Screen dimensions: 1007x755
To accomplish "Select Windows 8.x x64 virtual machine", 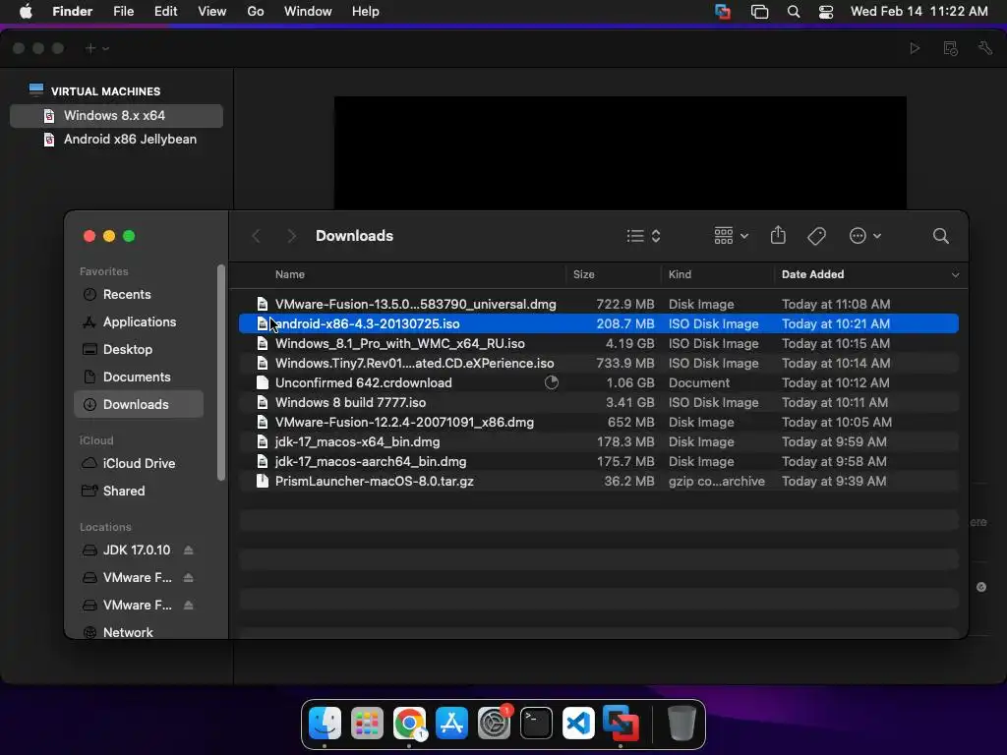I will click(x=116, y=116).
